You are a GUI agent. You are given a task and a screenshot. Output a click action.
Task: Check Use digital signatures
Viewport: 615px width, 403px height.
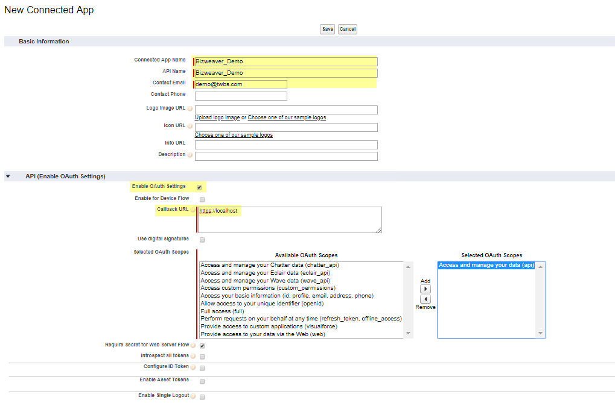[x=202, y=240]
